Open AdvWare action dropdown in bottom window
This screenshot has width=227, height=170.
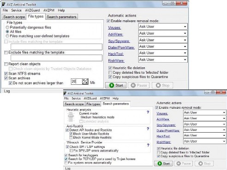pyautogui.click(x=205, y=118)
